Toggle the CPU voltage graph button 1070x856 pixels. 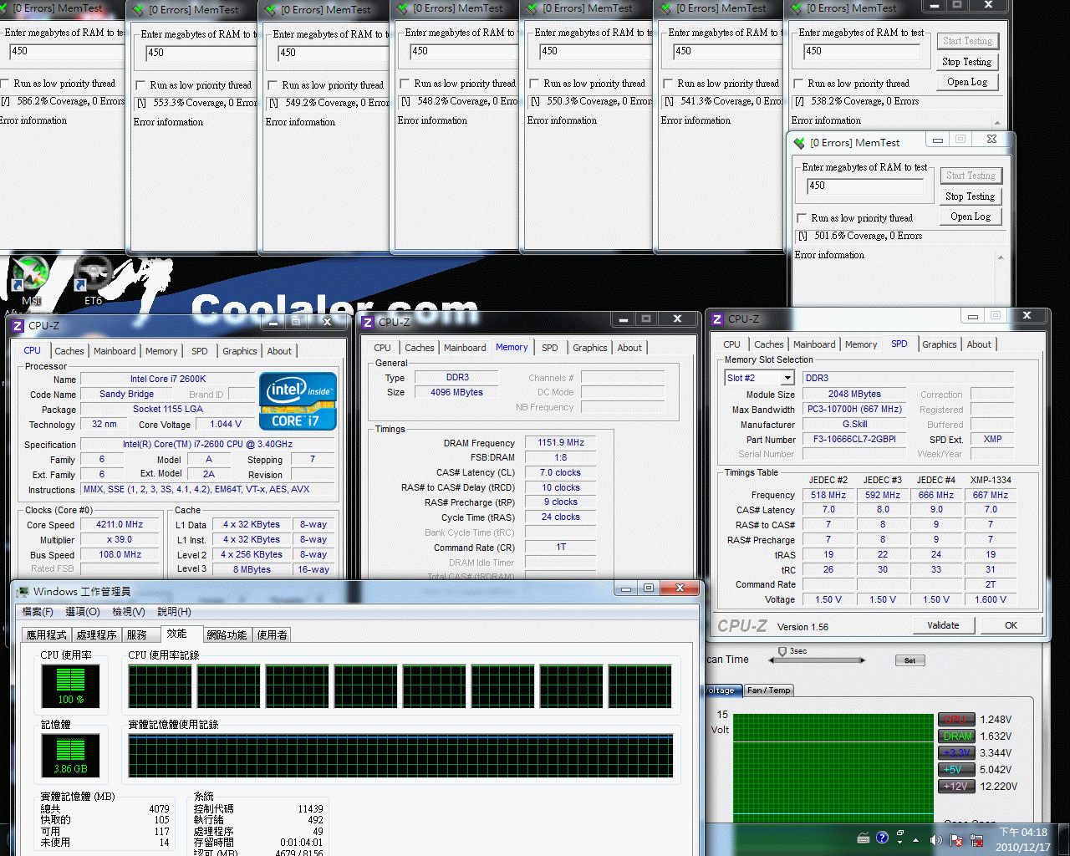(957, 719)
